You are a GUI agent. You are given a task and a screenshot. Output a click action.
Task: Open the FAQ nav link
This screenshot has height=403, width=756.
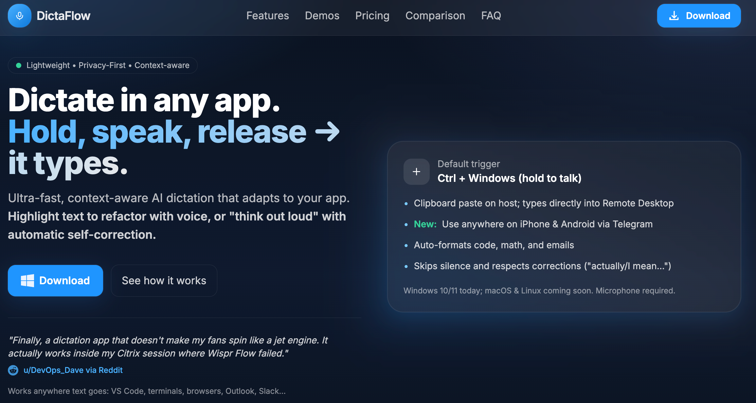(491, 16)
